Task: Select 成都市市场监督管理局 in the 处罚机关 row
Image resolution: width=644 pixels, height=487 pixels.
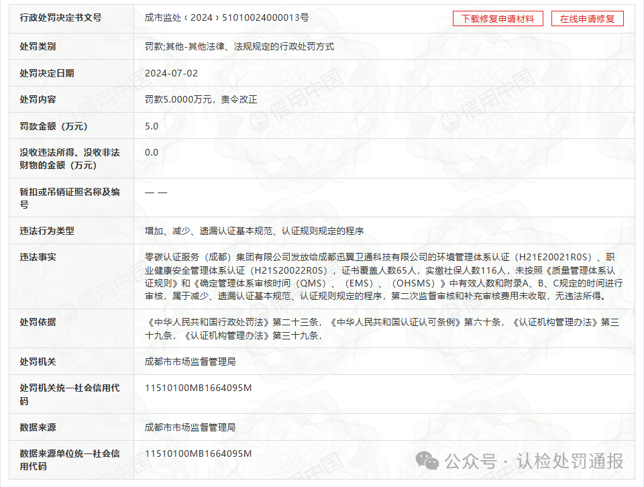Action: [x=190, y=362]
